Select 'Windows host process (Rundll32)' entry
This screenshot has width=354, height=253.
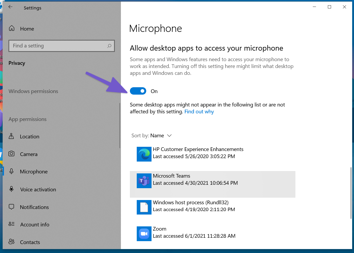(213, 207)
